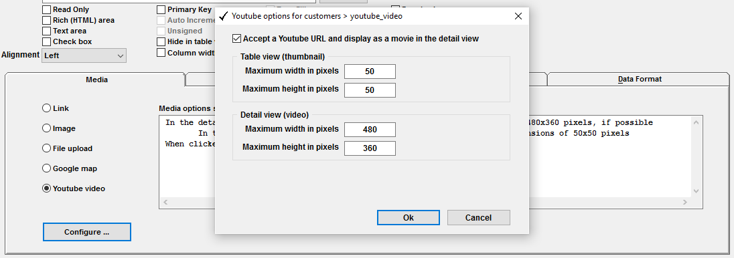734x258 pixels.
Task: Enable the Rich (HTML) area checkbox
Action: 46,21
